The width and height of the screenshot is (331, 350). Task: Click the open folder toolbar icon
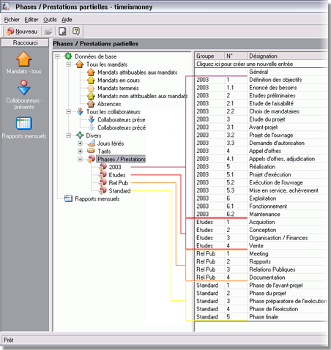pos(48,31)
